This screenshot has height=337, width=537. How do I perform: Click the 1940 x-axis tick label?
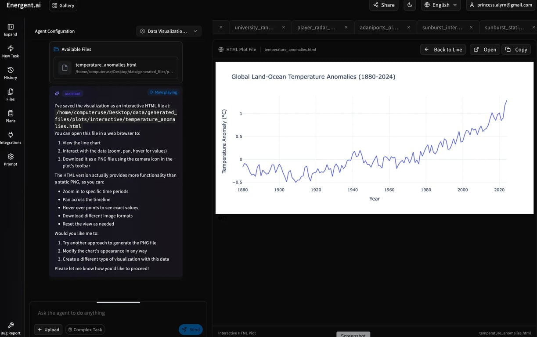pos(353,190)
